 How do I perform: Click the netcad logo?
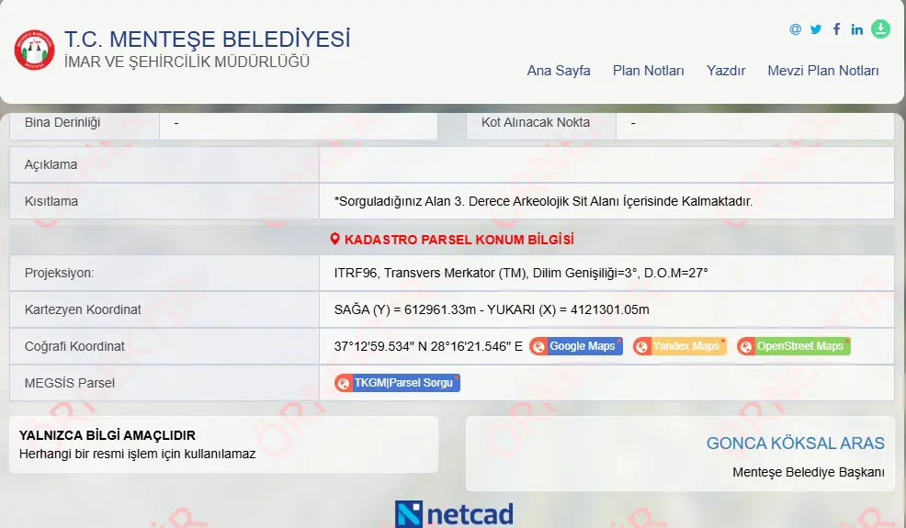coord(454,513)
